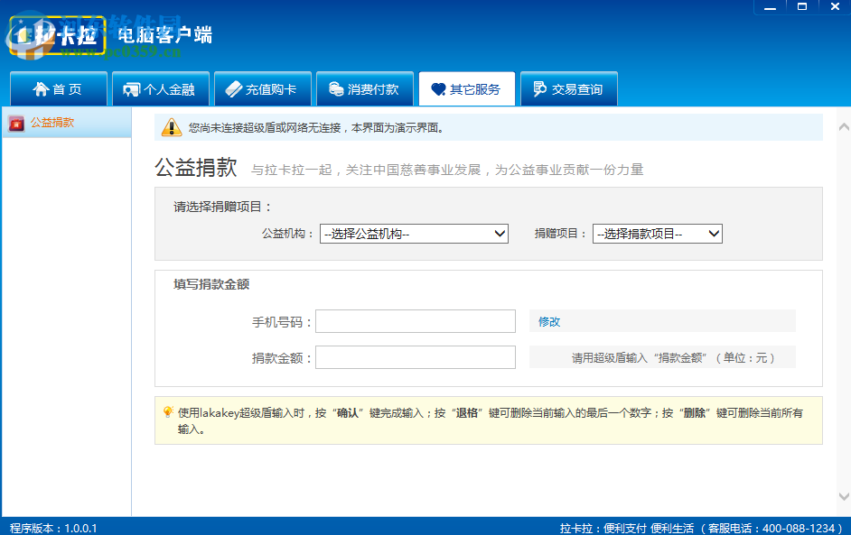Open the 捐赠项目 dropdown

click(658, 234)
